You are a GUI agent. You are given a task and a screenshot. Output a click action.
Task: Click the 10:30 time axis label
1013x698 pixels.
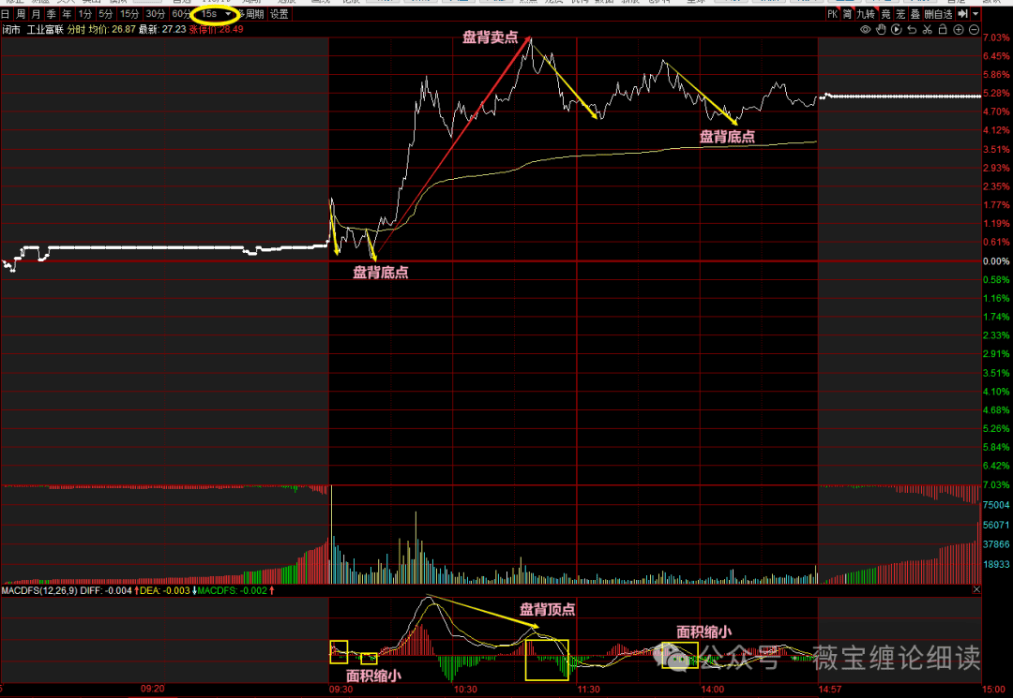465,689
